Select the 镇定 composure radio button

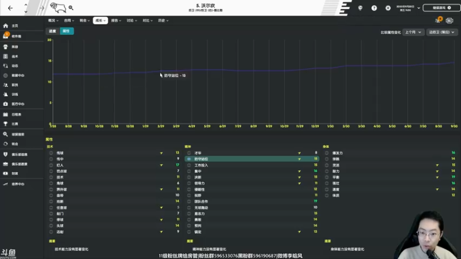[x=189, y=232]
